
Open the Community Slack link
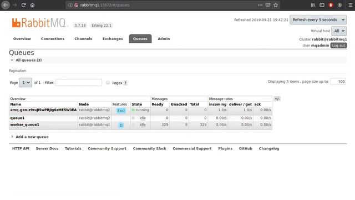coord(149,148)
